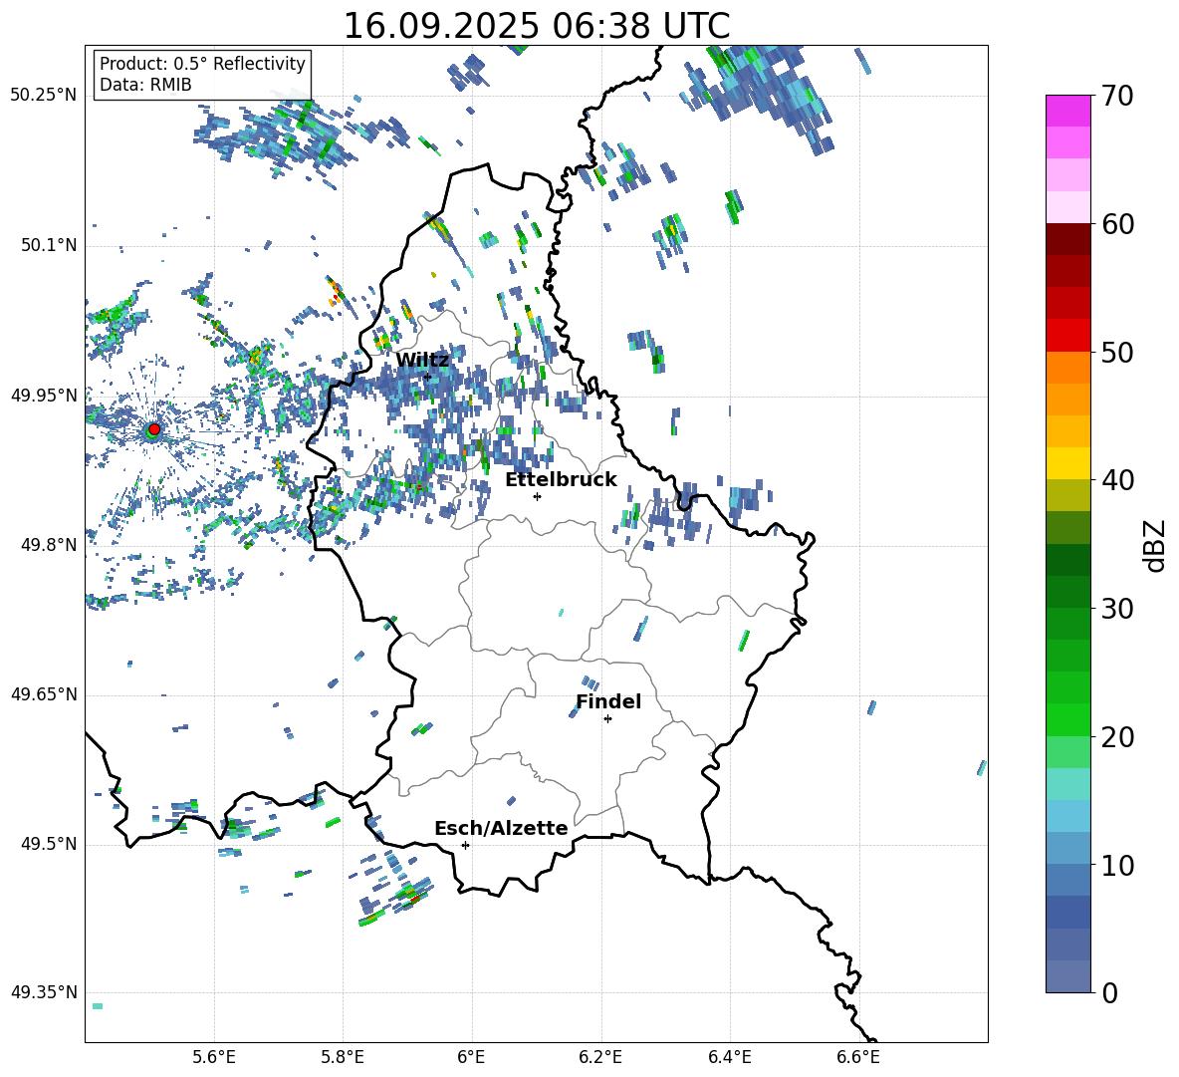The width and height of the screenshot is (1179, 1077).
Task: Click the 49.95°N latitude label
Action: pyautogui.click(x=44, y=396)
